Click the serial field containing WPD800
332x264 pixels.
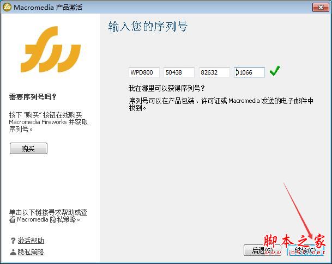pos(144,72)
